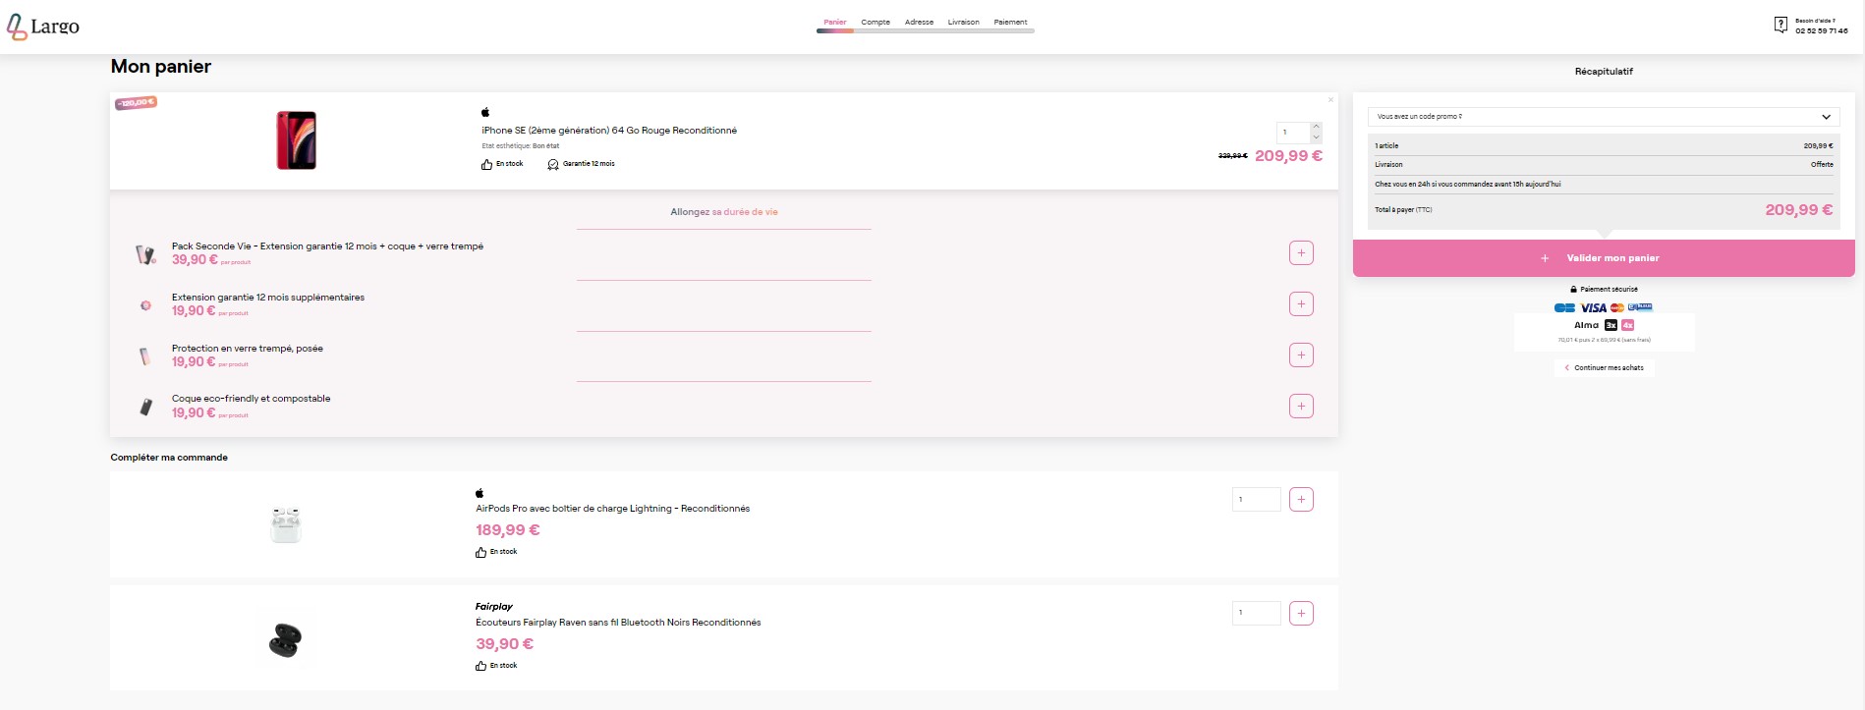The width and height of the screenshot is (1865, 710).
Task: Add Pack Seconde Vie with plus button
Action: click(x=1301, y=253)
